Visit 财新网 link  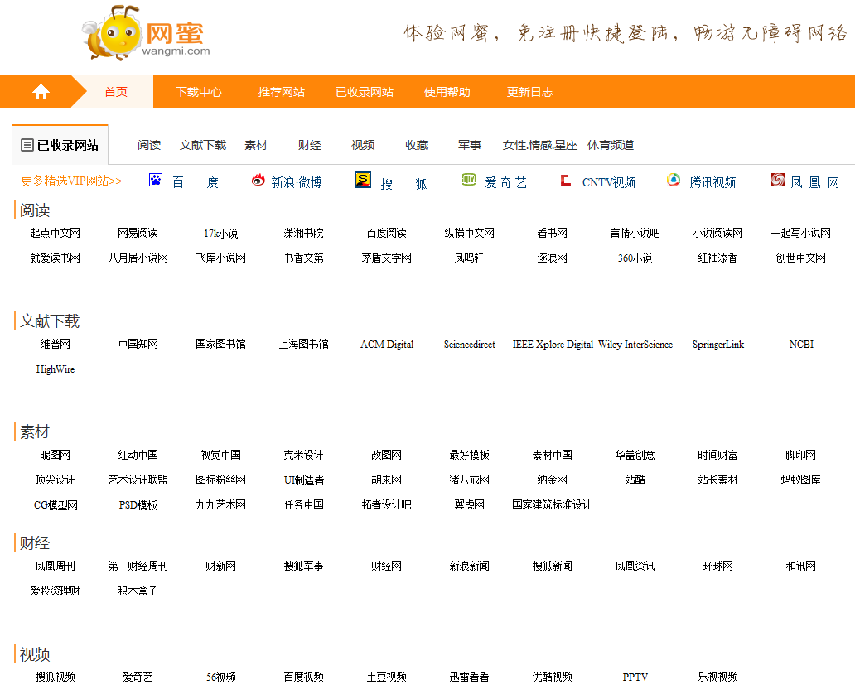[x=221, y=566]
